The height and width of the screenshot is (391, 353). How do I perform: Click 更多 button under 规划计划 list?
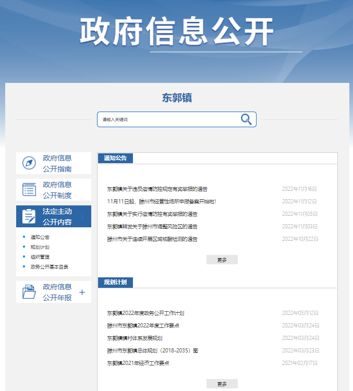tap(222, 384)
